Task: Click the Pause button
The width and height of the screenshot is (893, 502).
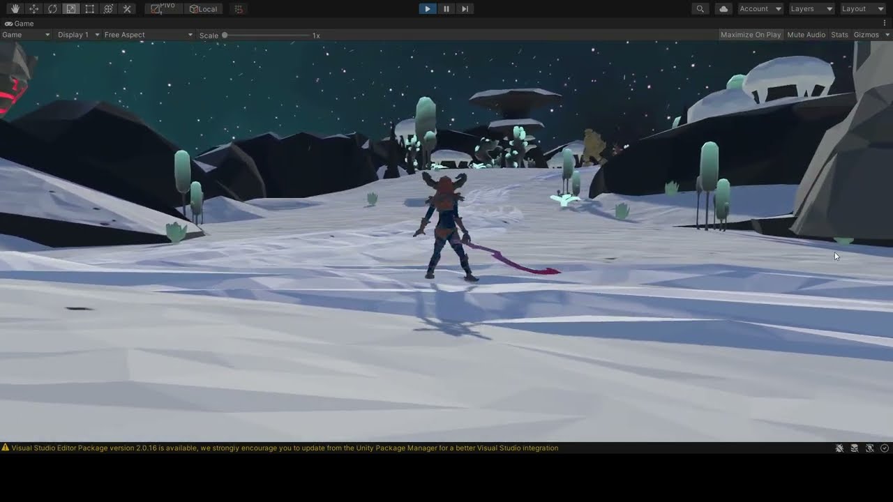Action: tap(446, 9)
